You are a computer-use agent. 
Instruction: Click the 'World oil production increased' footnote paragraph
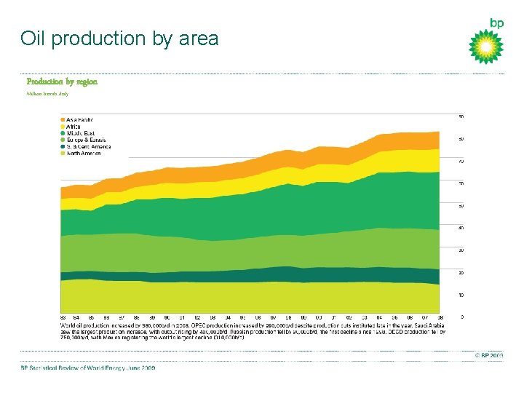click(253, 332)
